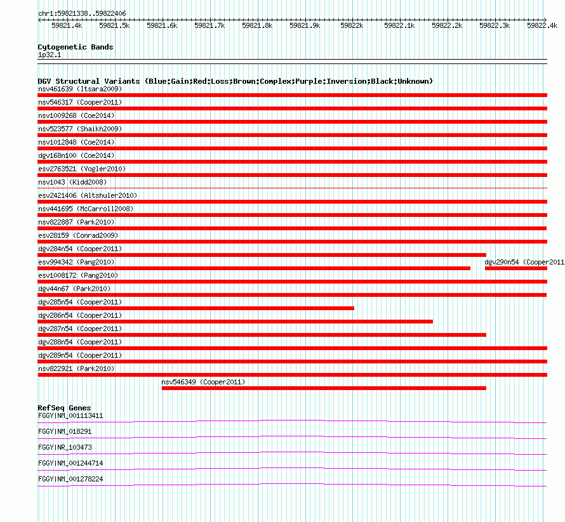Click nsv441695 (McCarroll2008) label
565x522 pixels.
pos(86,209)
